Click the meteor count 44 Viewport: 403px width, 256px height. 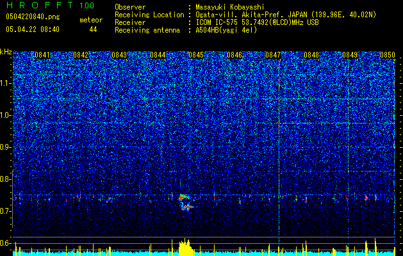[x=93, y=29]
